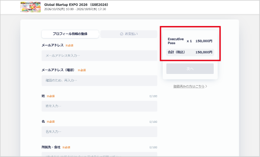260x157 pixels.
Task: Click the event title Global Startup EXPO 2026
Action: tap(76, 5)
